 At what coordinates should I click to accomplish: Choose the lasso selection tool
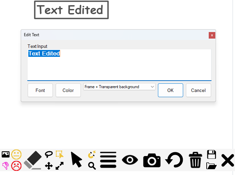49,154
